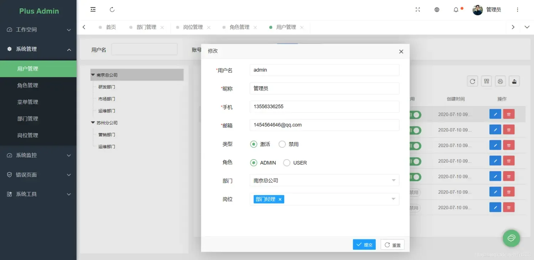534x260 pixels.
Task: Refresh the user table with the reload icon
Action: click(x=472, y=81)
